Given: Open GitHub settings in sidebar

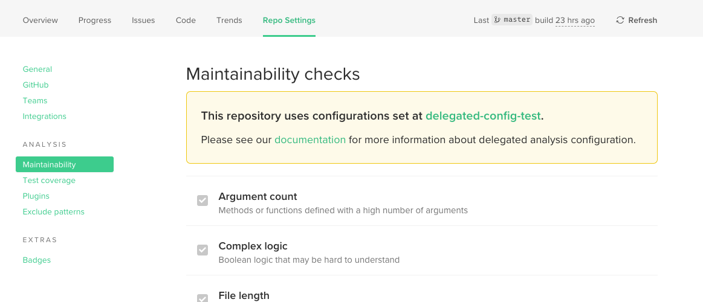Looking at the screenshot, I should pos(36,85).
